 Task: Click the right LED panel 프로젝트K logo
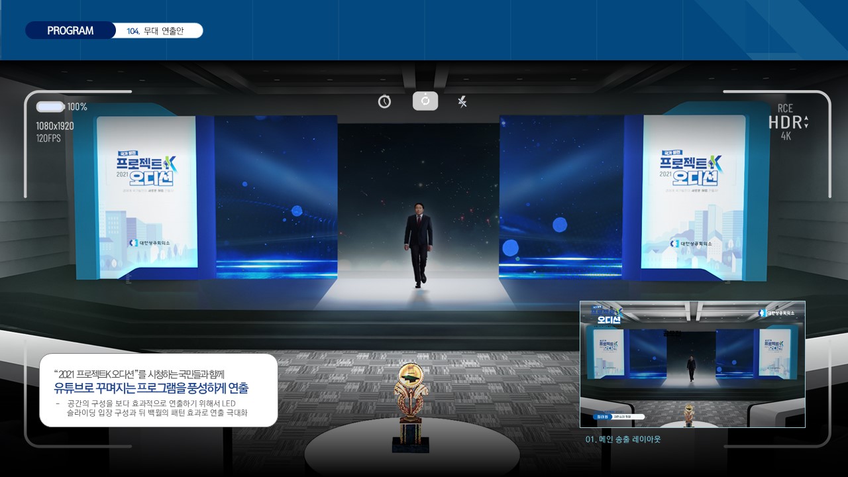[x=690, y=169]
